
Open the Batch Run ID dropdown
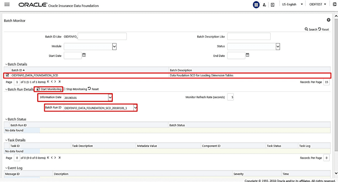(135, 107)
